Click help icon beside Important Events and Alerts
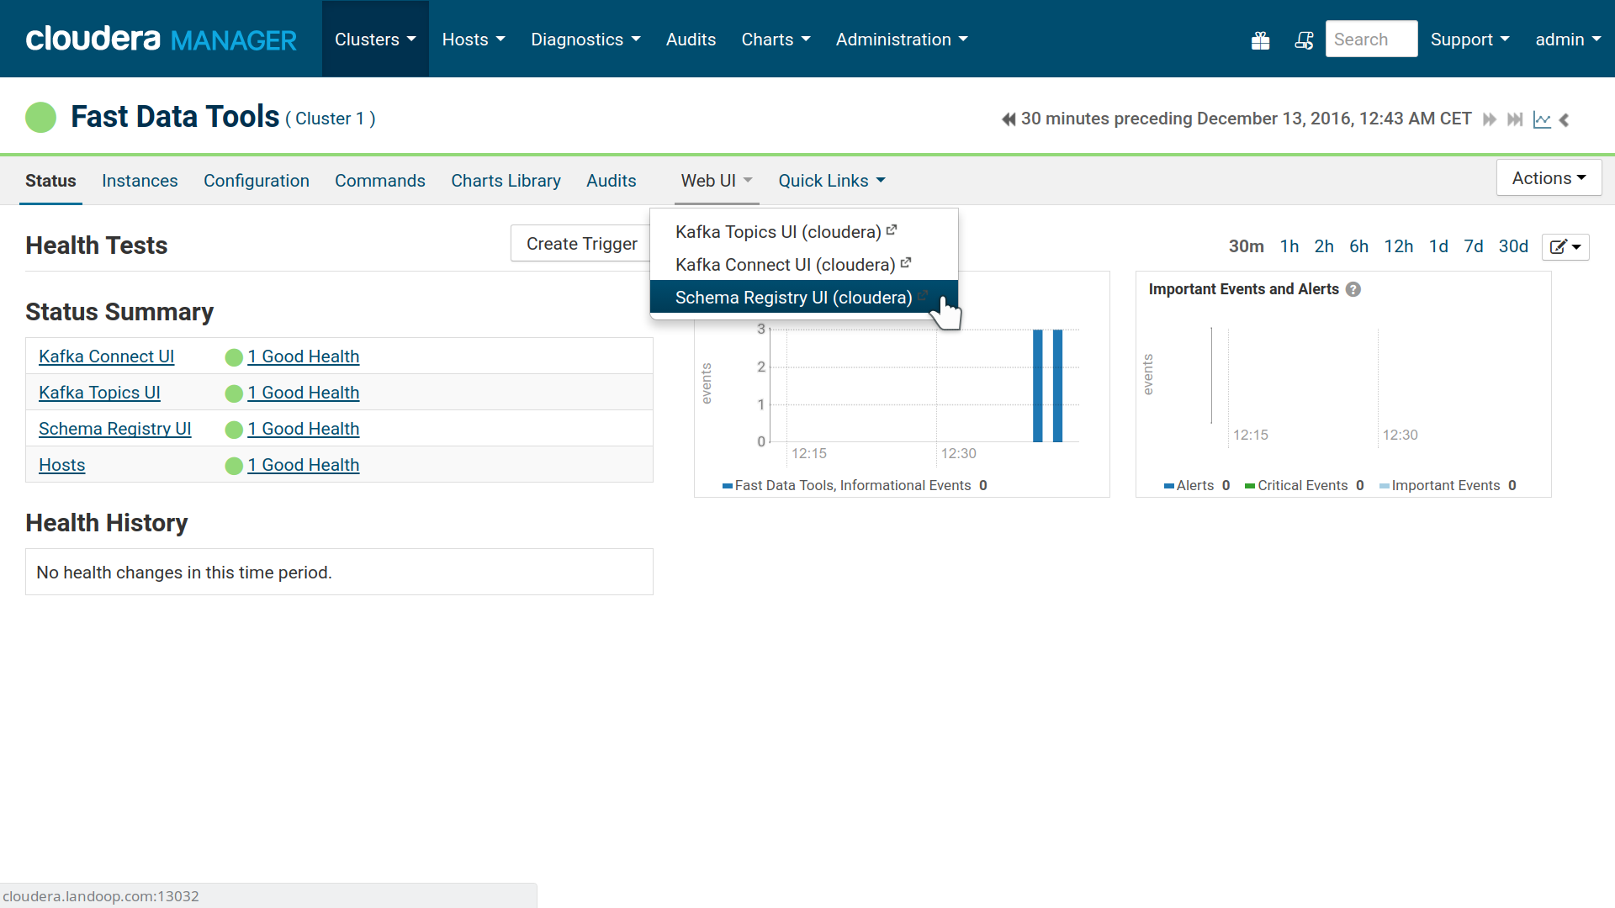This screenshot has height=908, width=1615. (x=1353, y=289)
